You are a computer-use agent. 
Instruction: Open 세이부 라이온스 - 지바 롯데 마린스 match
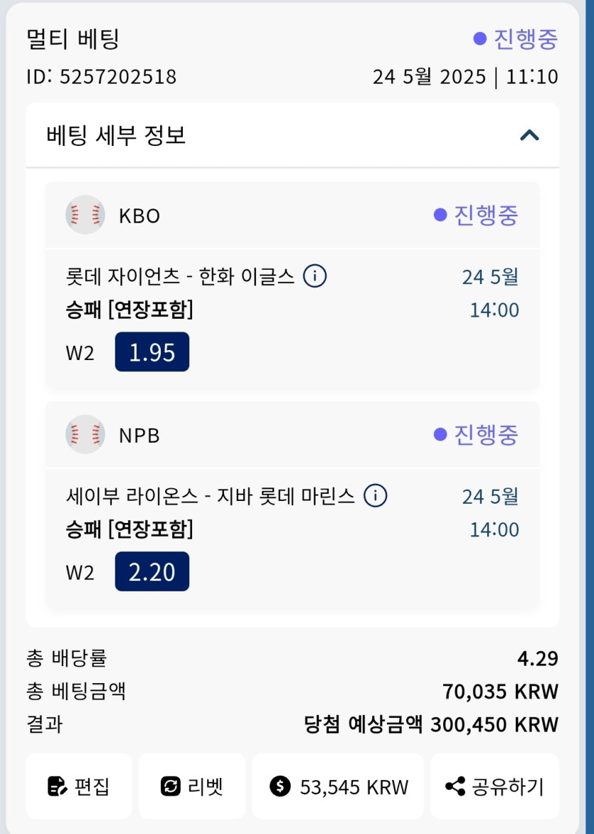point(210,496)
